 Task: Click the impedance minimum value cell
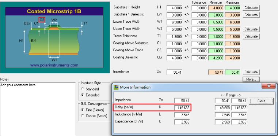[216, 72]
